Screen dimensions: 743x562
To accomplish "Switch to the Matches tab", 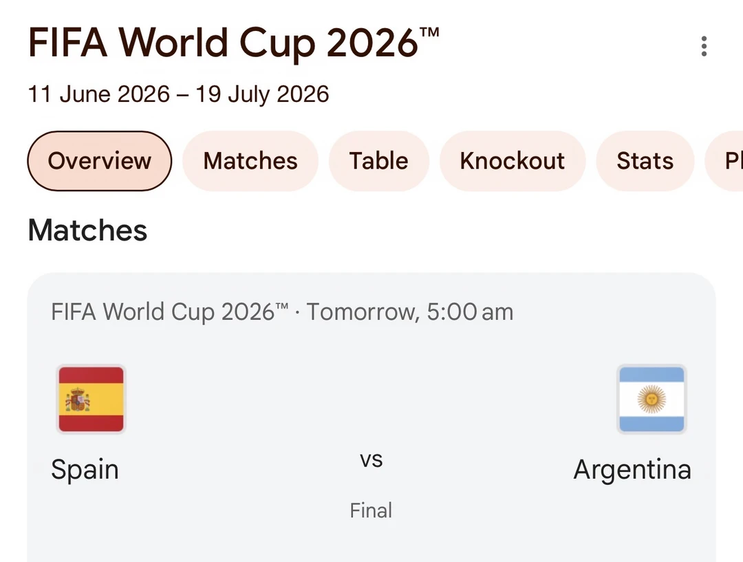I will click(250, 161).
